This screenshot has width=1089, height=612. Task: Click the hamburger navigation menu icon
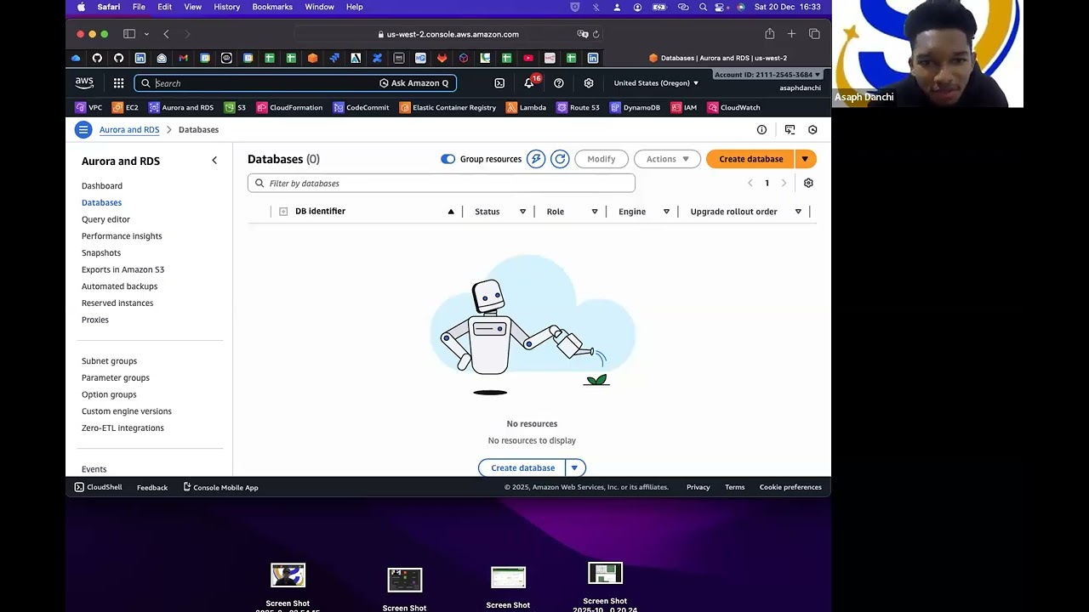(x=83, y=130)
